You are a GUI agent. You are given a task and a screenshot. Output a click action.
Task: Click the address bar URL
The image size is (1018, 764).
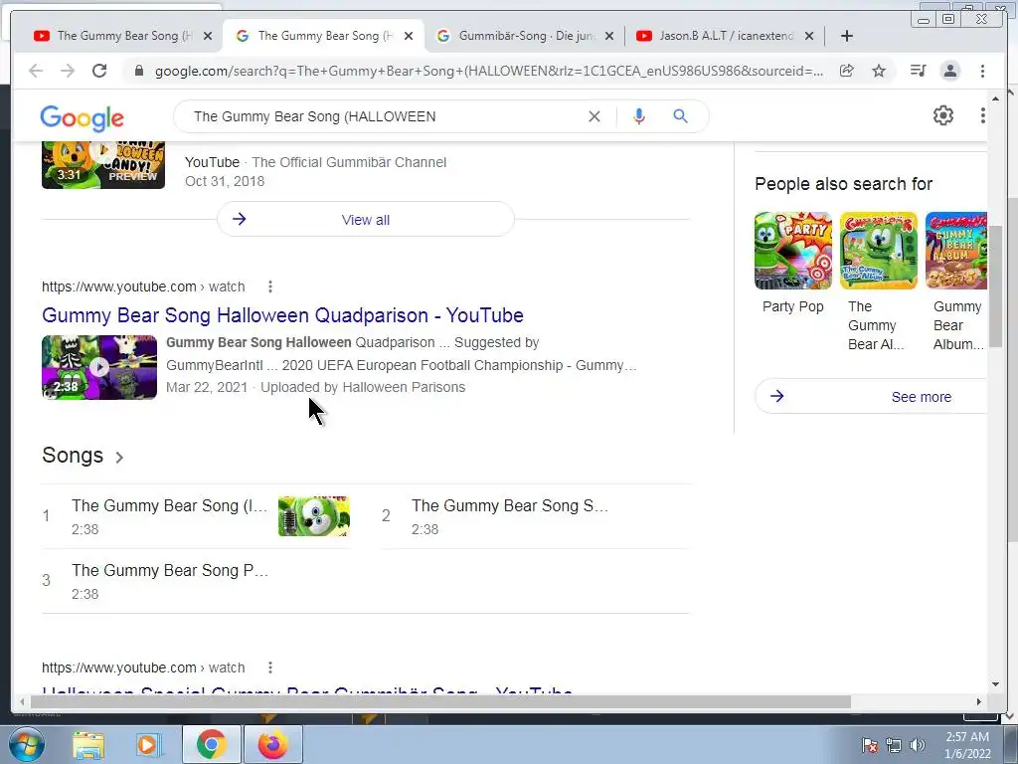pos(488,71)
